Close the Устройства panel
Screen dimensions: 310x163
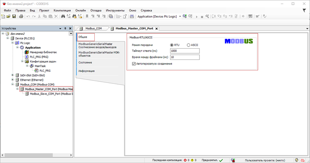point(70,28)
